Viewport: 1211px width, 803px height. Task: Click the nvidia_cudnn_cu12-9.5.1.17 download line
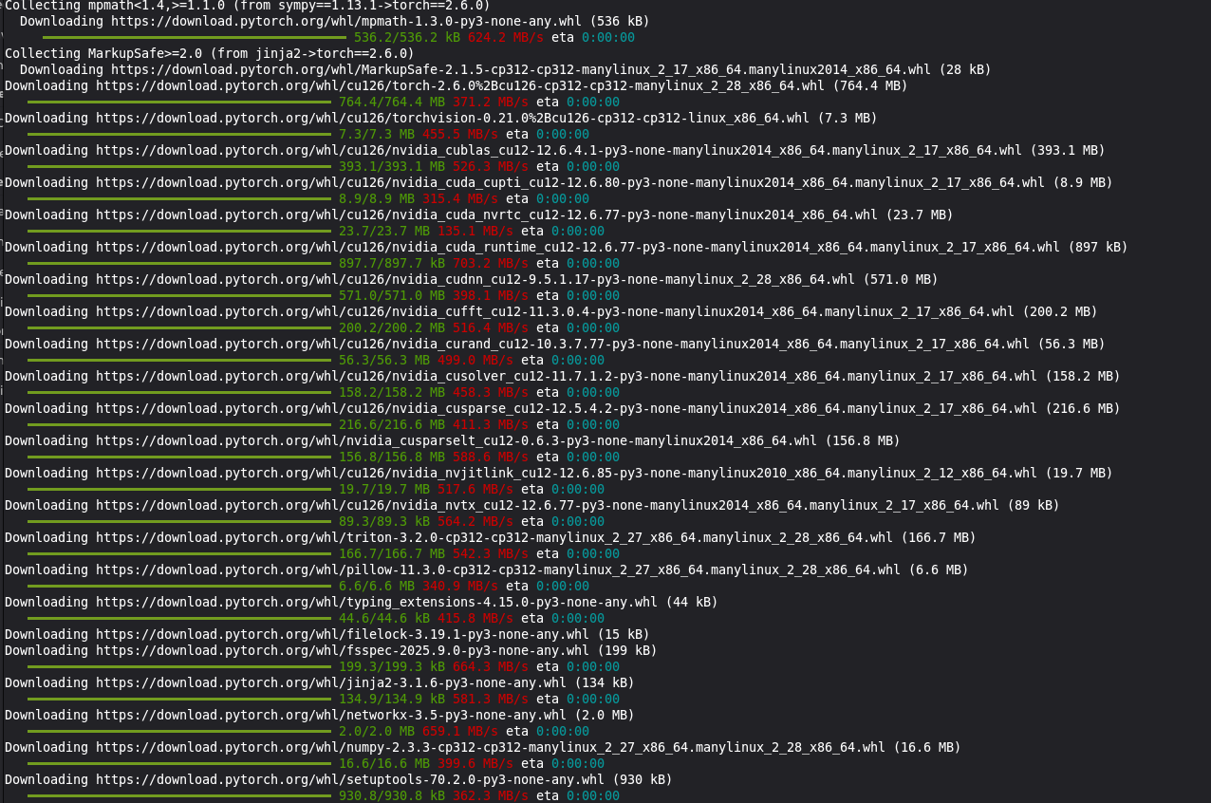pyautogui.click(x=472, y=279)
